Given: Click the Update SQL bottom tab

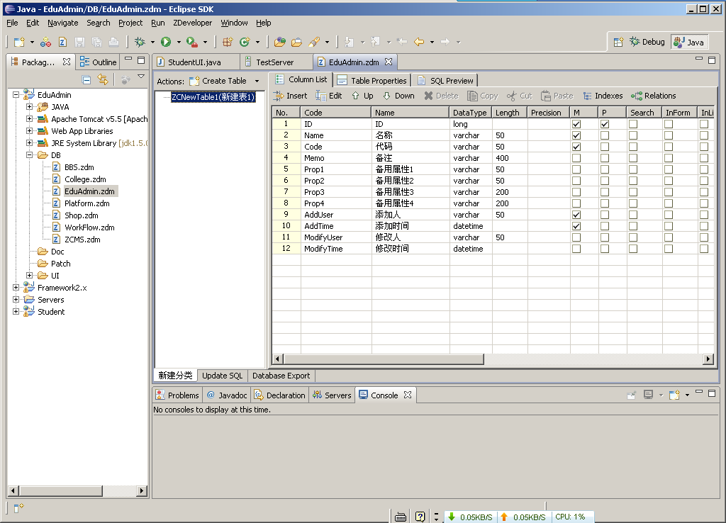Looking at the screenshot, I should tap(222, 376).
